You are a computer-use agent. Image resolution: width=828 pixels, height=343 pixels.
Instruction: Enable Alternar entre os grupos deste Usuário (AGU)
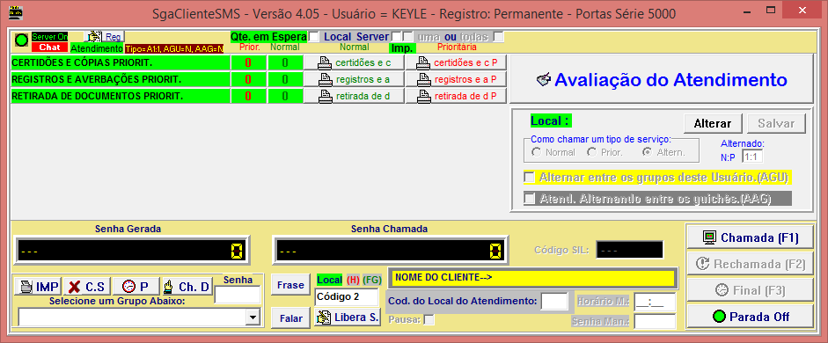point(529,177)
